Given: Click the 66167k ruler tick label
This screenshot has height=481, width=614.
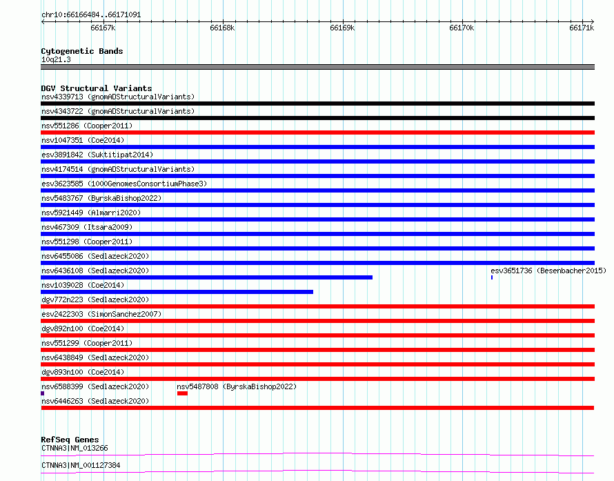Looking at the screenshot, I should click(103, 28).
